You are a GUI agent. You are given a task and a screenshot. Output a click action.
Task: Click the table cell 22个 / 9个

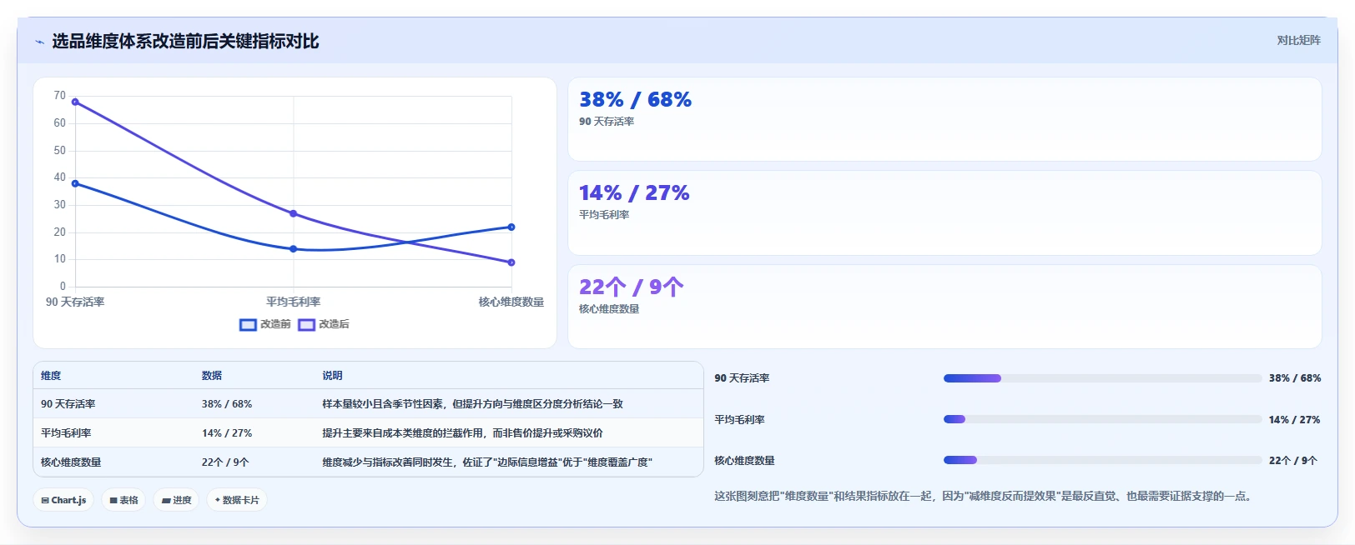[225, 462]
